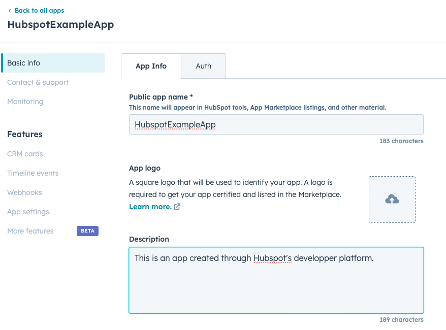
Task: Open Basic info in sidebar
Action: point(53,63)
